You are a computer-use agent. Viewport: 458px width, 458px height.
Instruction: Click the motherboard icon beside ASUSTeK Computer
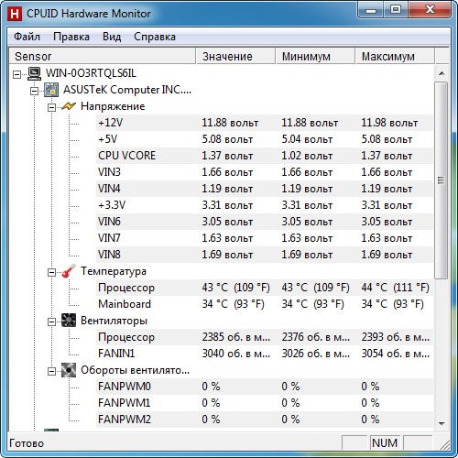(51, 90)
